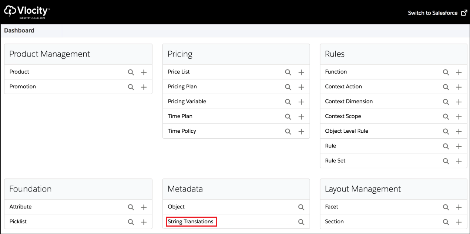Viewport: 470px width, 234px height.
Task: Search Context Scope with magnifier icon
Action: click(x=446, y=116)
